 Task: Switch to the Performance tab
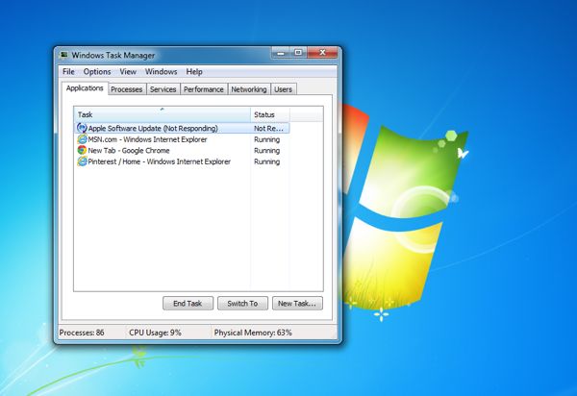pyautogui.click(x=204, y=89)
